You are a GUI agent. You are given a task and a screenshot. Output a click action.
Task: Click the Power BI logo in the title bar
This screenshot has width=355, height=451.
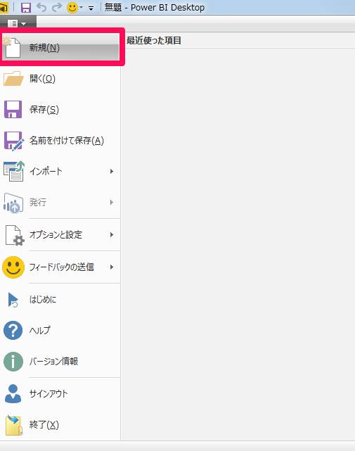tap(4, 8)
